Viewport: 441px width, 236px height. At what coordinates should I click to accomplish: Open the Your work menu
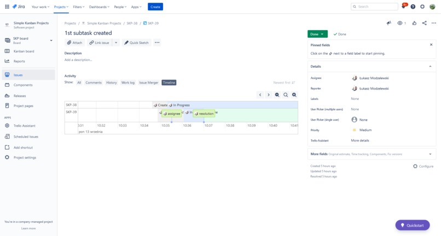40,7
